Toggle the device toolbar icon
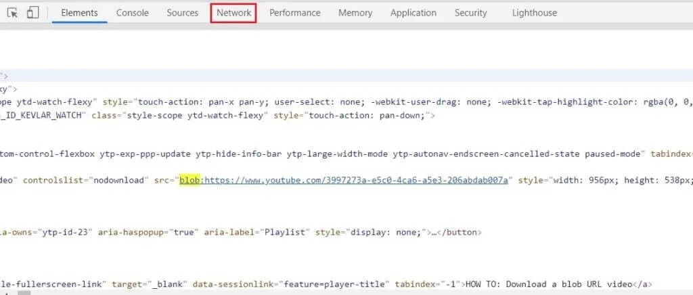693x295 pixels. point(32,13)
